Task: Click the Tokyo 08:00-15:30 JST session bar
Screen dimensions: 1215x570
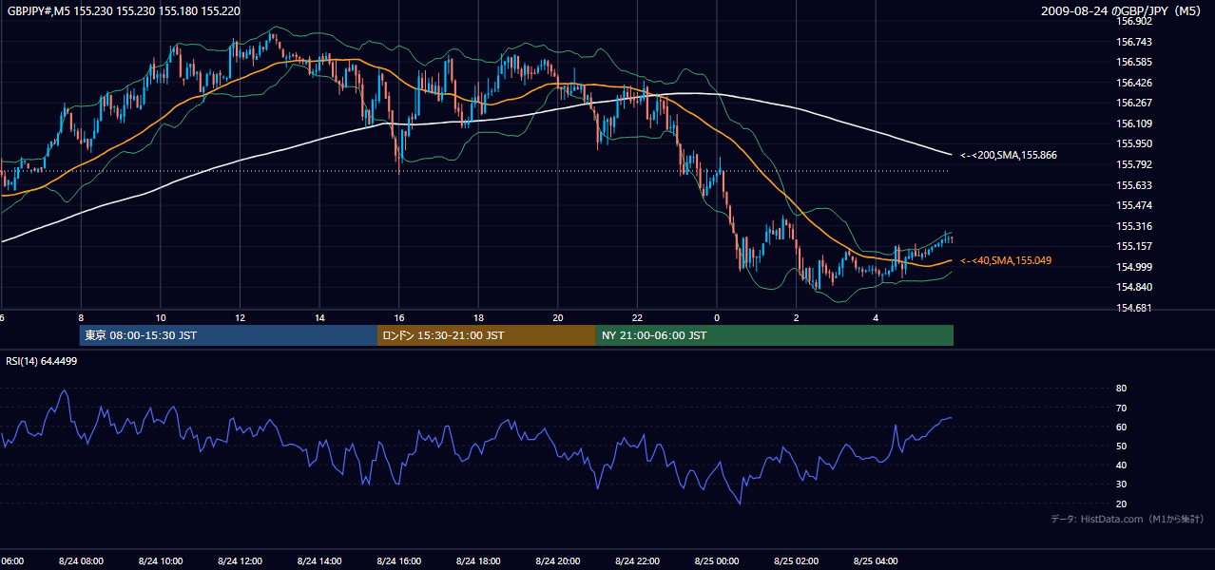Action: tap(228, 335)
